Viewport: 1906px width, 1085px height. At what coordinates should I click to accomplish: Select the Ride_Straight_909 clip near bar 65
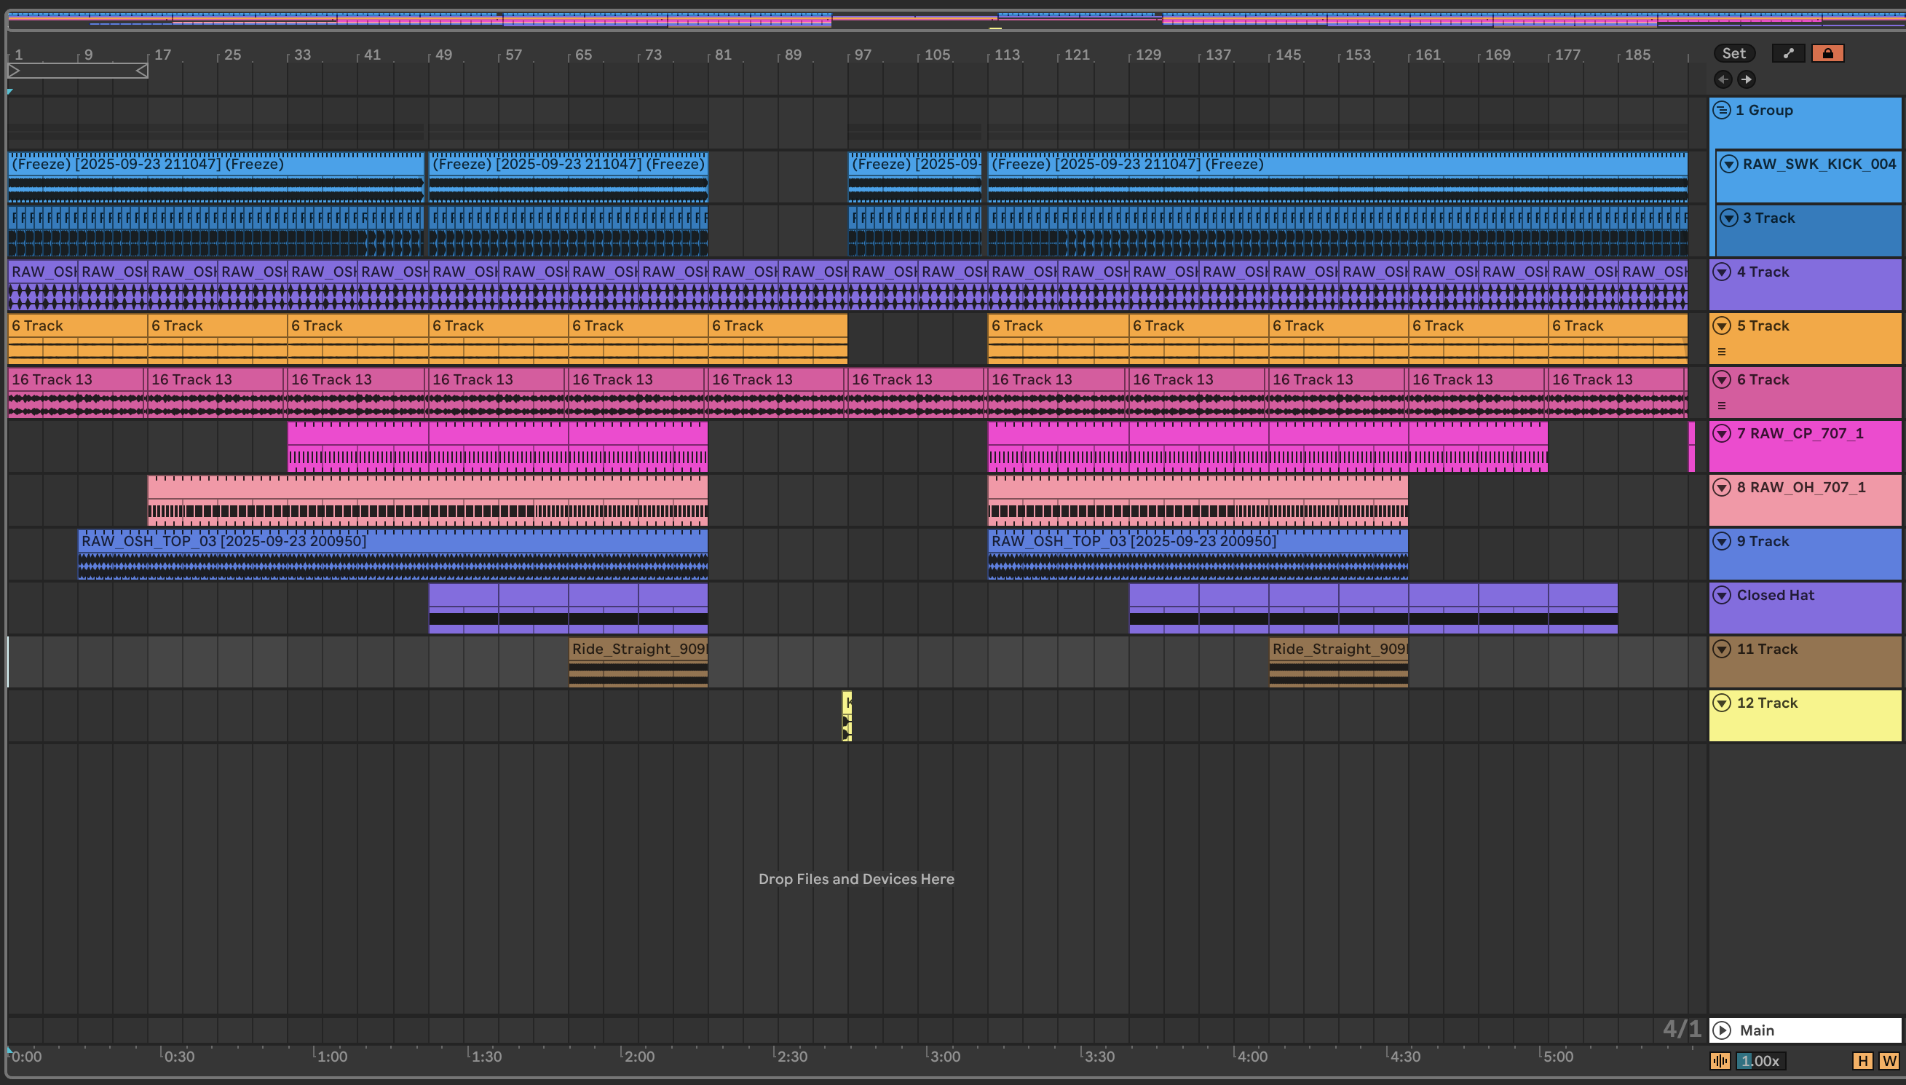click(x=638, y=649)
